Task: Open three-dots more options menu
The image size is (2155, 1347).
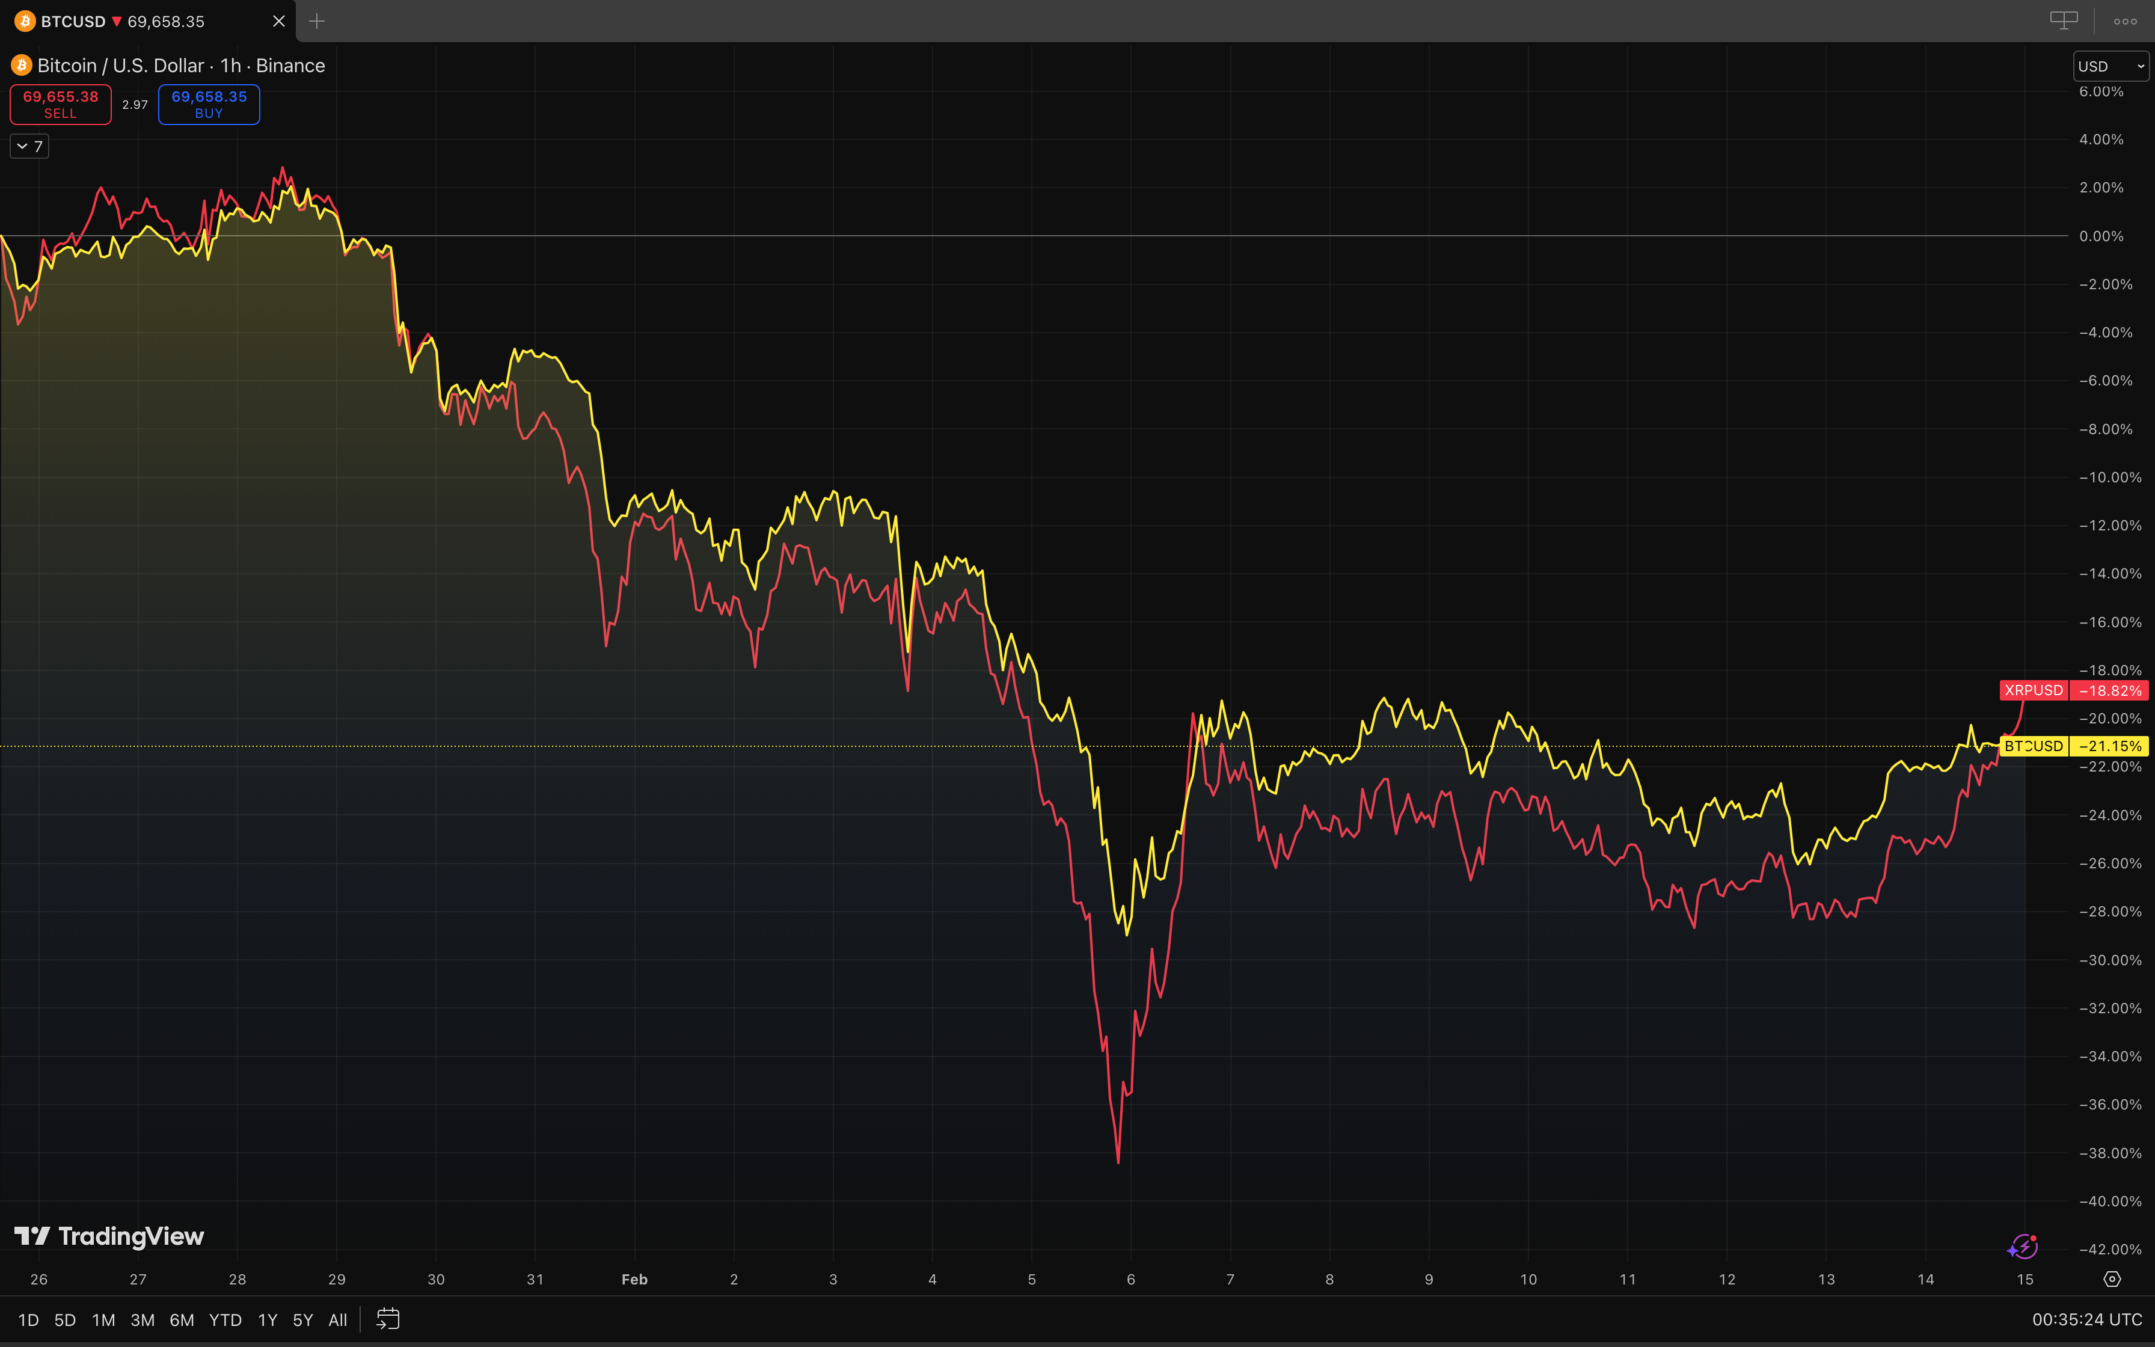Action: pos(2125,22)
